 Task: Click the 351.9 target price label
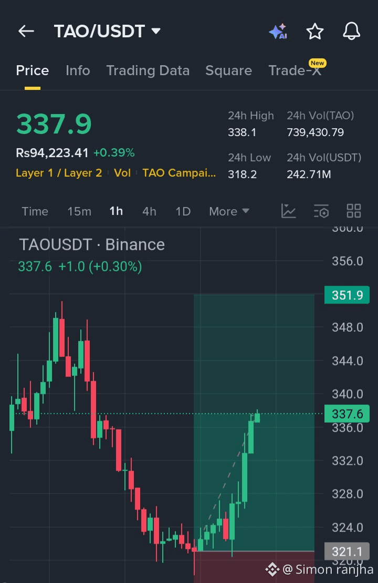[347, 295]
